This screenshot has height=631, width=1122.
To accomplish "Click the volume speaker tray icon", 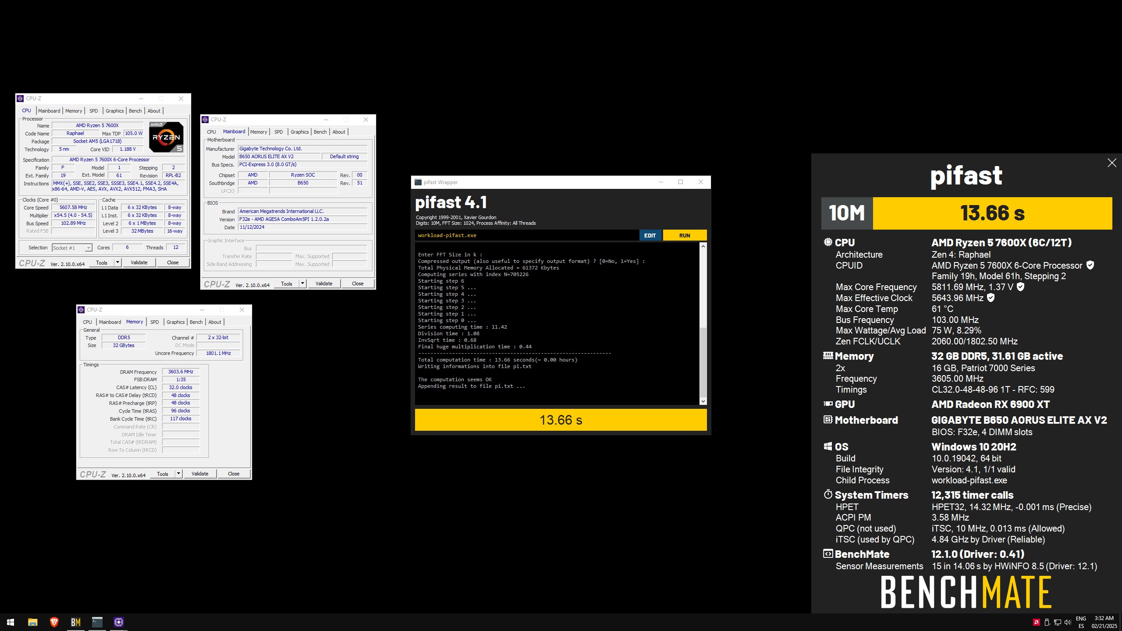I will (1067, 622).
